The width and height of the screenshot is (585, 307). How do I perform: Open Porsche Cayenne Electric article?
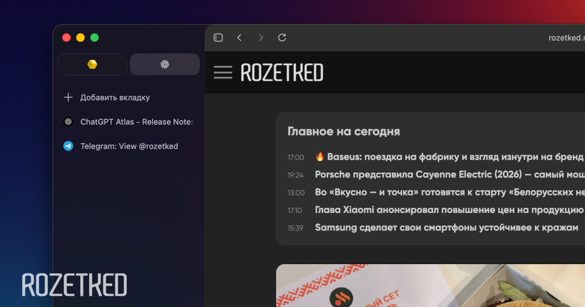(x=448, y=174)
